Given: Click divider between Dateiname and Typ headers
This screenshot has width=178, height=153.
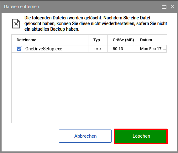Looking at the screenshot, I should pos(88,40).
